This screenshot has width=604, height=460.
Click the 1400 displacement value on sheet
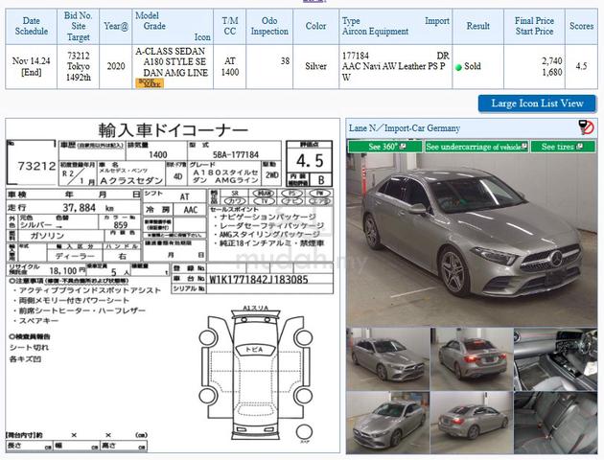(x=158, y=154)
